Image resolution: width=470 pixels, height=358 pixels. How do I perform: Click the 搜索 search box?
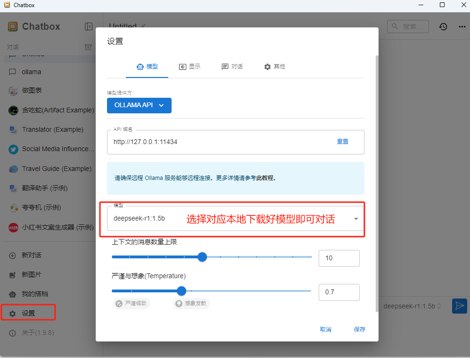[x=408, y=26]
